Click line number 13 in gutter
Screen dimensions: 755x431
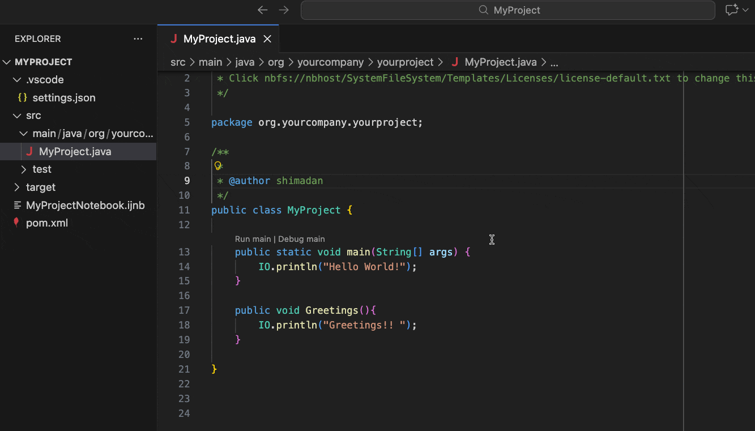coord(184,252)
